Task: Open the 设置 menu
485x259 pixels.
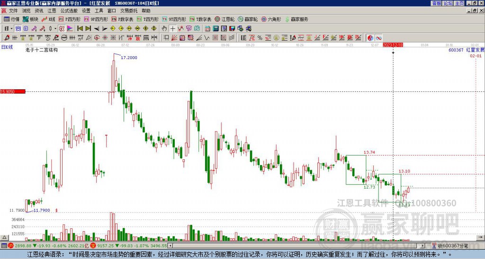Action: pos(86,11)
